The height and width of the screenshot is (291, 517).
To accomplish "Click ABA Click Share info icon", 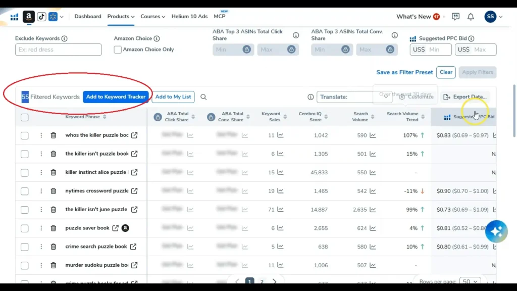I will coord(296,35).
